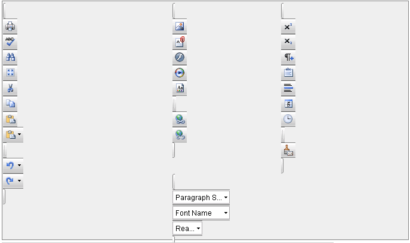
Task: Insert a hyperlink with Link Manager
Action: tap(180, 120)
